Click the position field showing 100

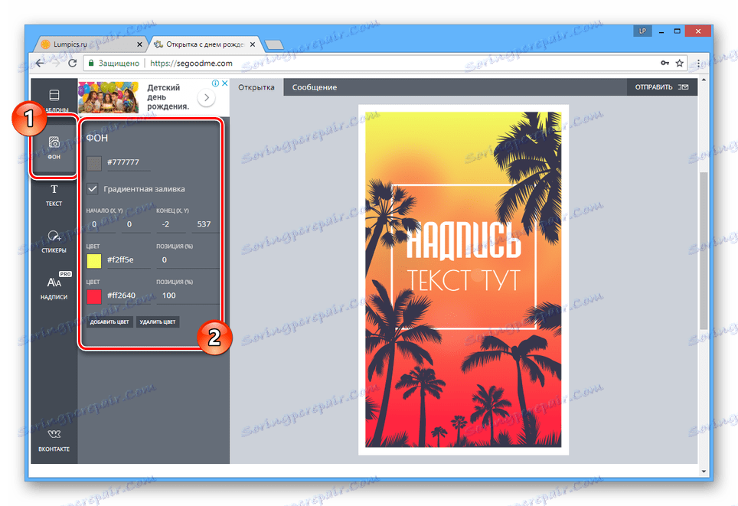tap(188, 295)
